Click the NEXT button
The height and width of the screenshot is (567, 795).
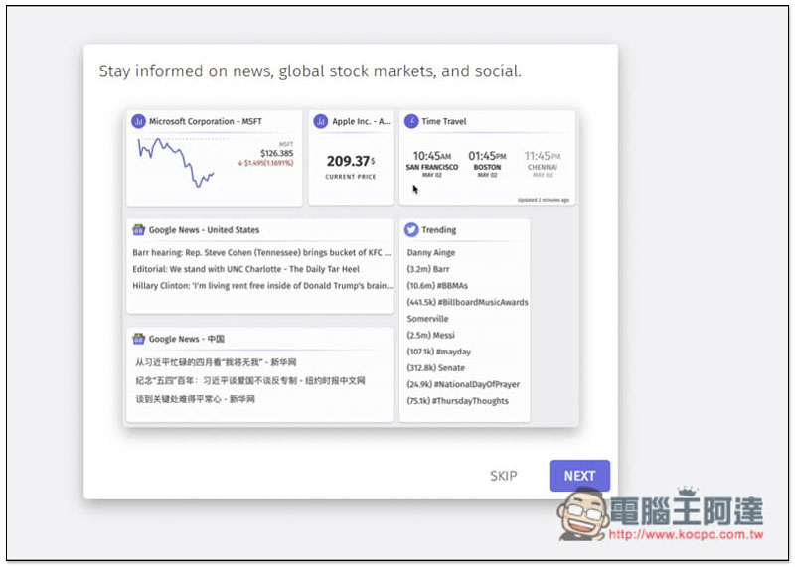(x=579, y=476)
